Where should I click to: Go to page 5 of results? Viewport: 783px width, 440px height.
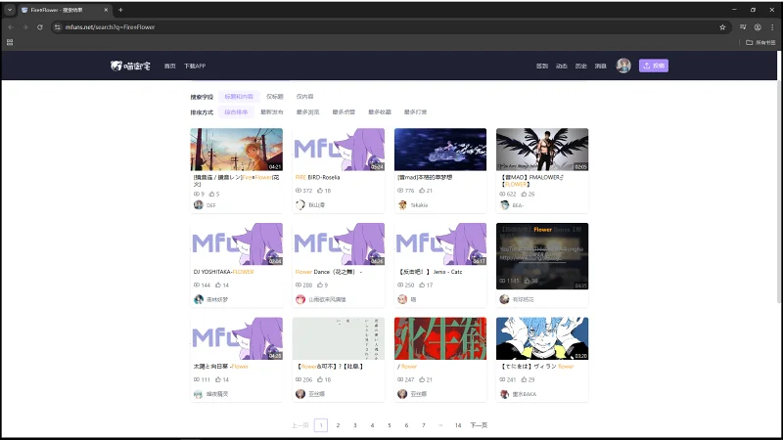[389, 425]
